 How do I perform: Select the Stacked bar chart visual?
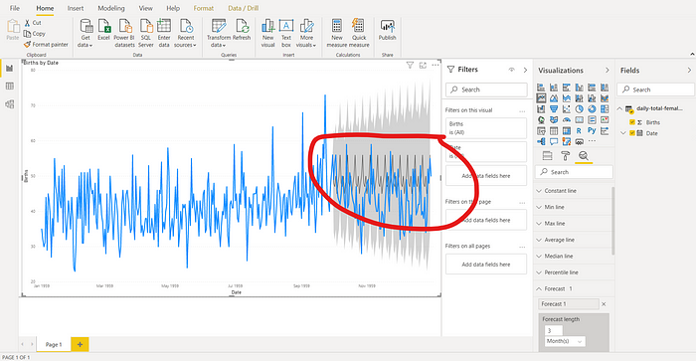tap(541, 88)
